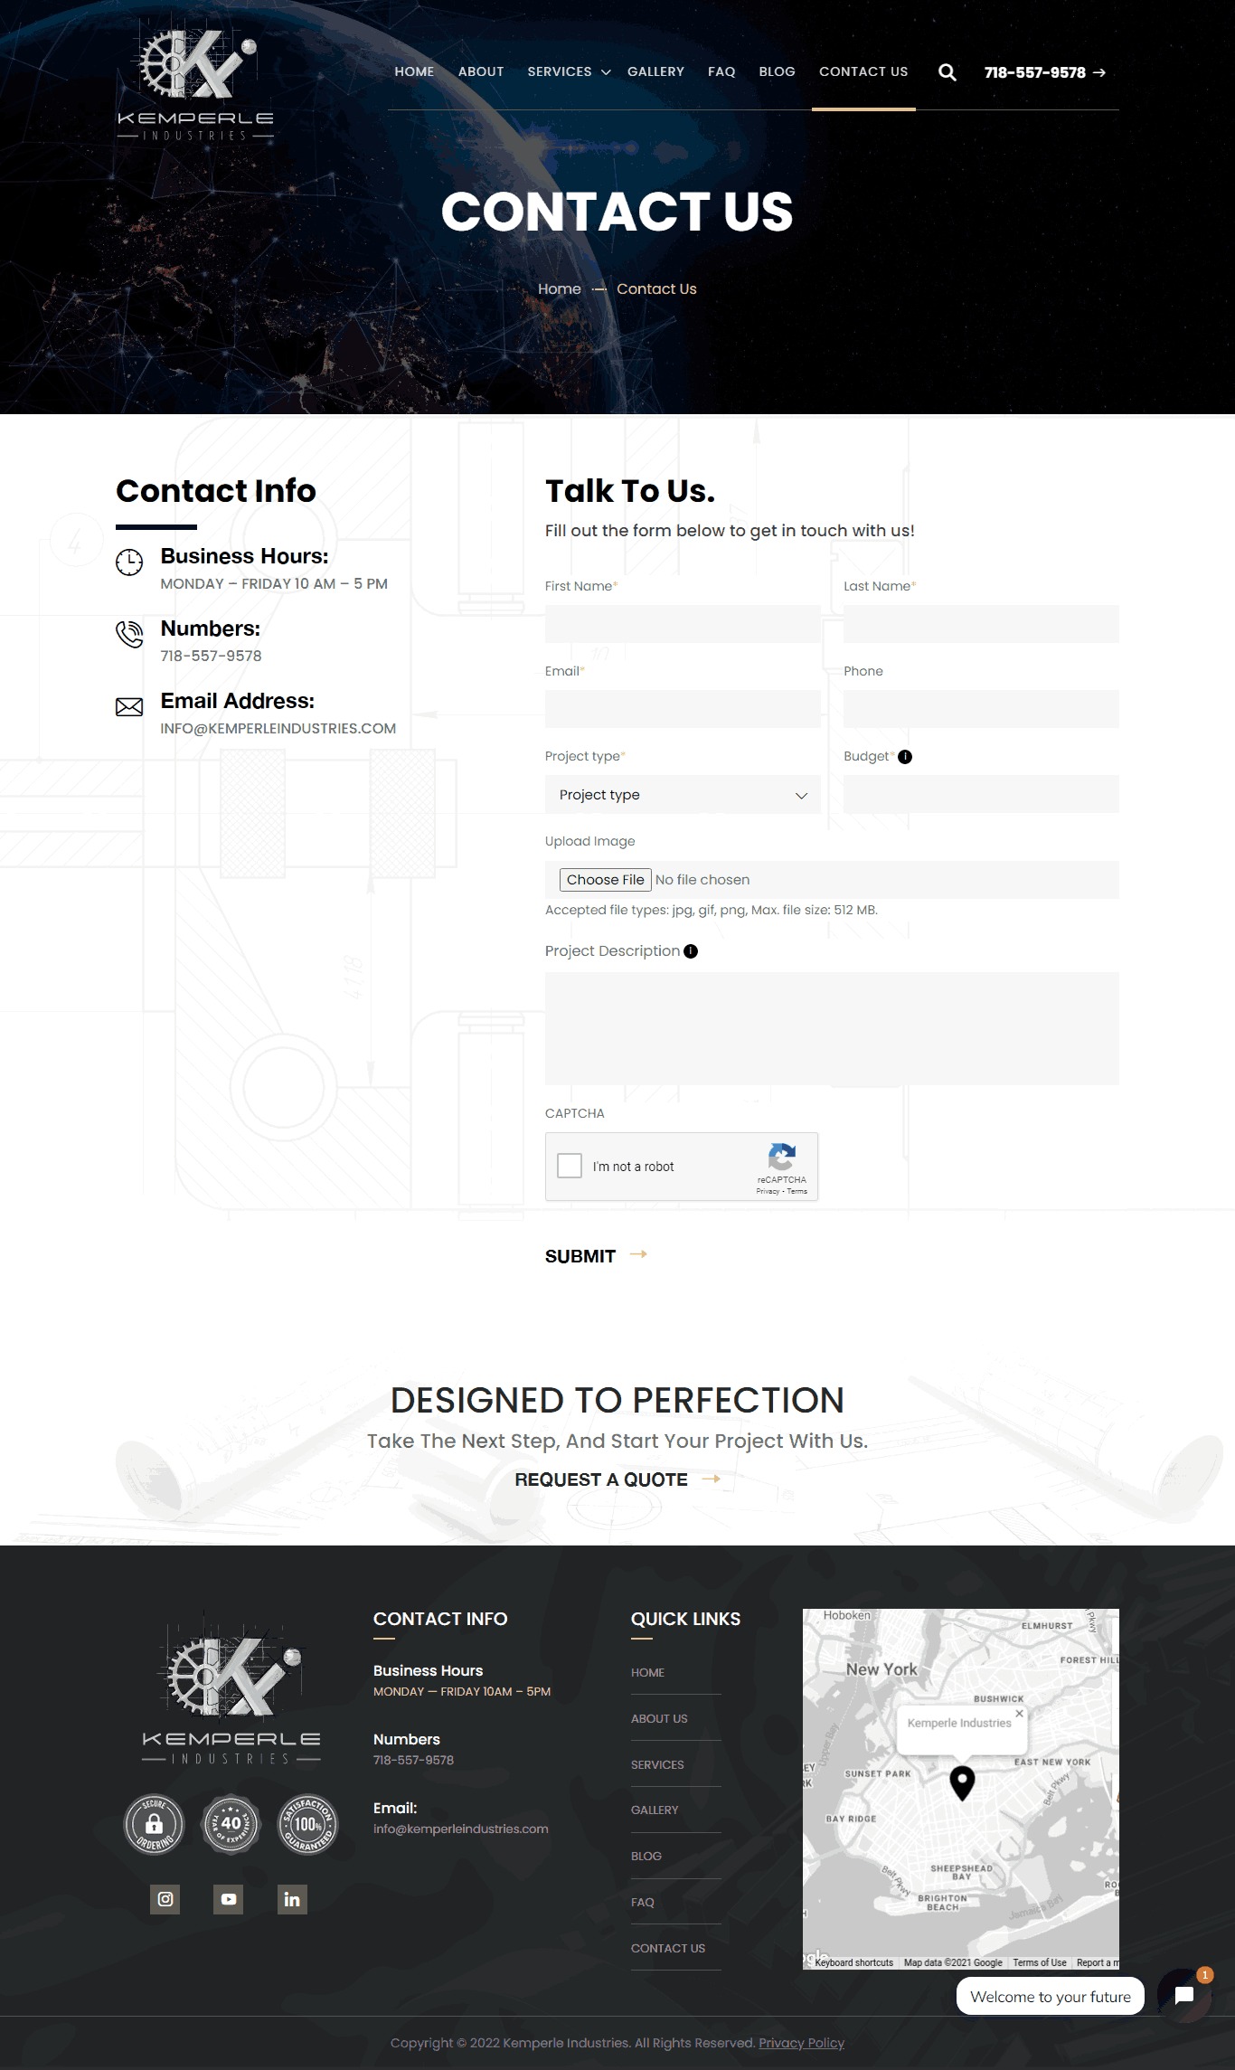Check the I'm not a robot box

coord(570,1167)
